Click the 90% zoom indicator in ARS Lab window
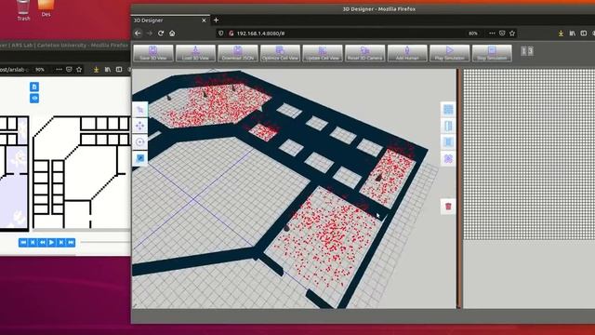This screenshot has width=595, height=335. pyautogui.click(x=39, y=70)
